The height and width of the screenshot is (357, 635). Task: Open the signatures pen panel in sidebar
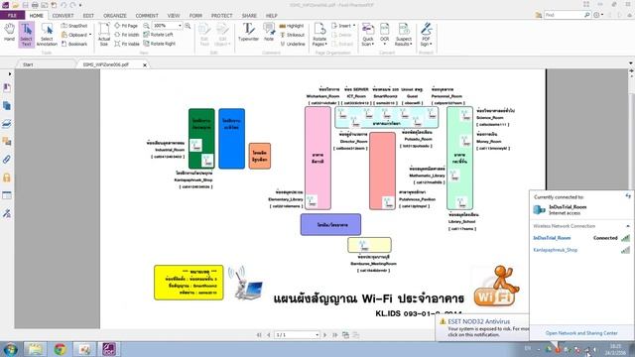pos(7,213)
